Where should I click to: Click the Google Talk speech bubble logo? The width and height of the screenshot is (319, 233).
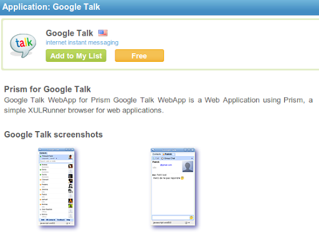23,46
